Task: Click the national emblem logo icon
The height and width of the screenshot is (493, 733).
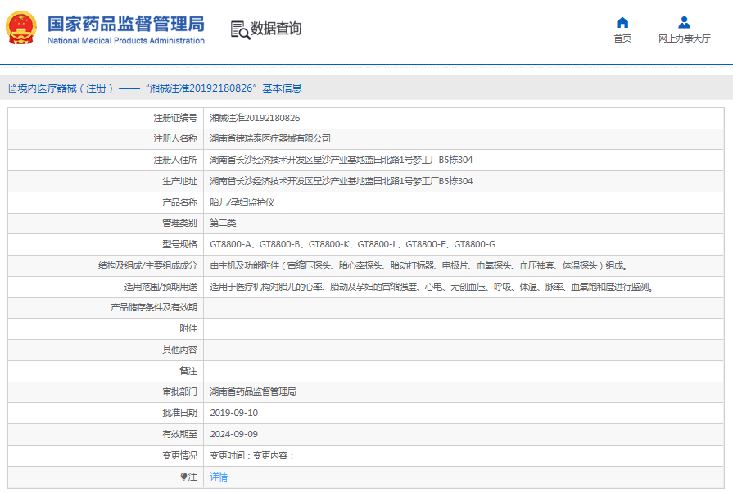Action: (x=21, y=28)
